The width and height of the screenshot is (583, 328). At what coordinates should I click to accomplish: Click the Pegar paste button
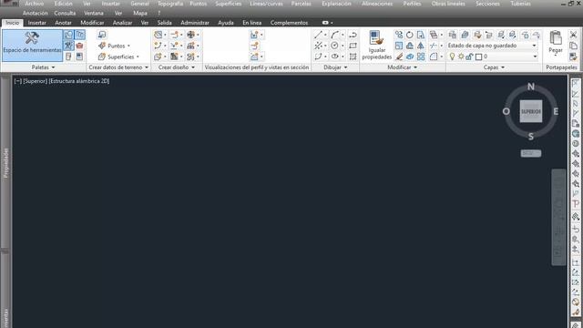(x=556, y=43)
